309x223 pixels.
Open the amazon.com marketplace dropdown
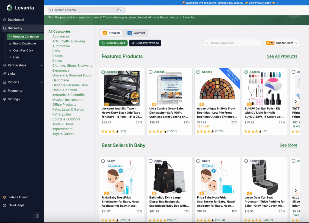tap(282, 43)
